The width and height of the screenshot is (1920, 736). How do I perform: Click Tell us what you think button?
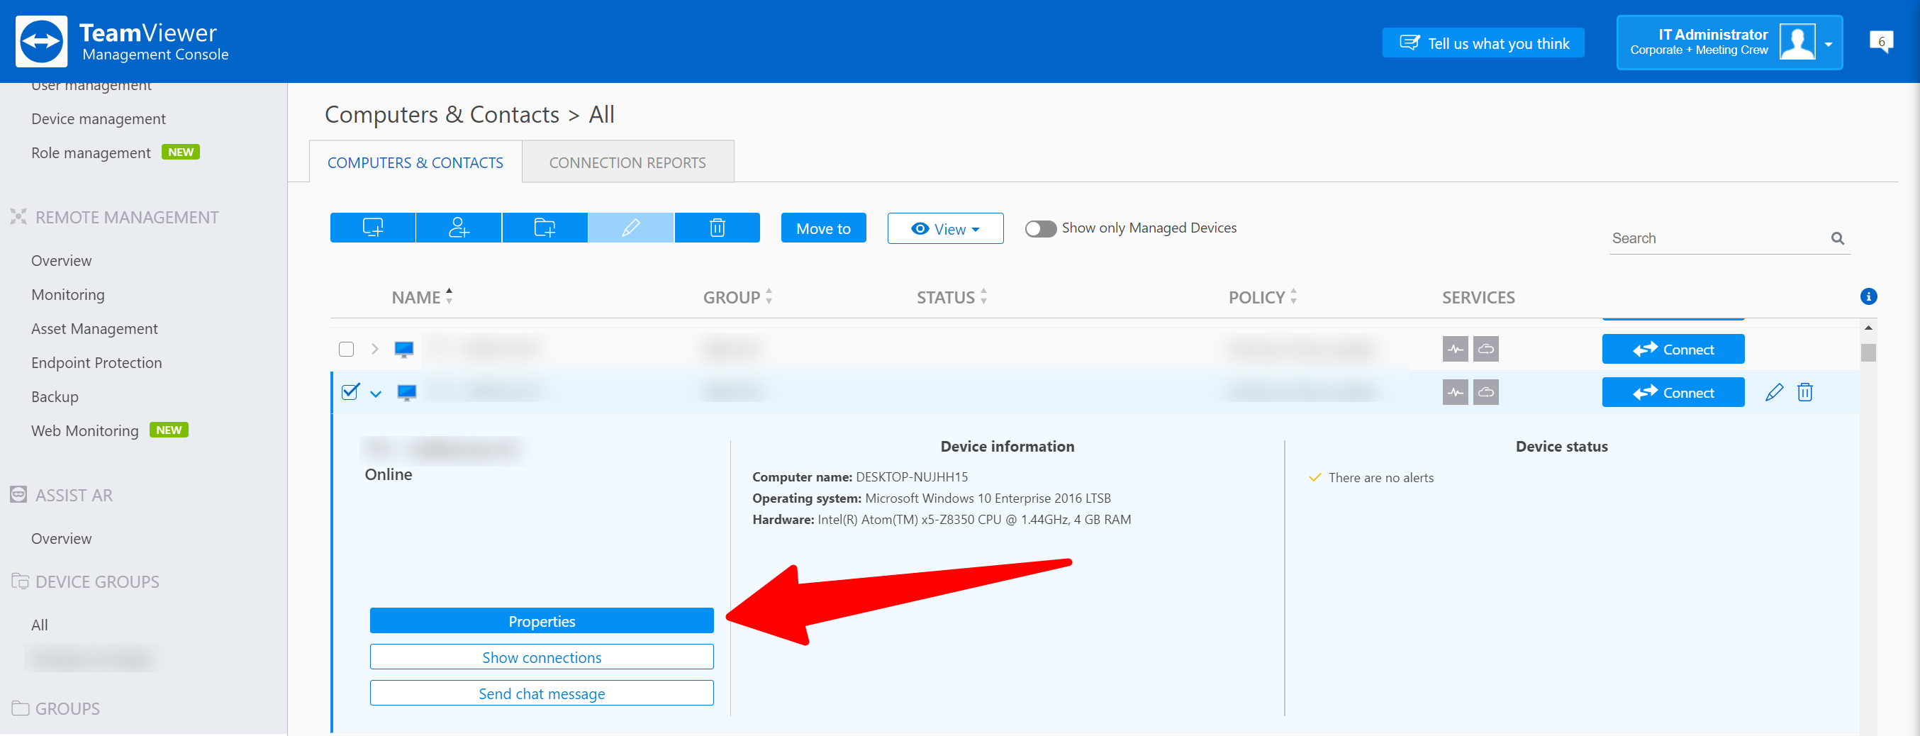(1483, 43)
